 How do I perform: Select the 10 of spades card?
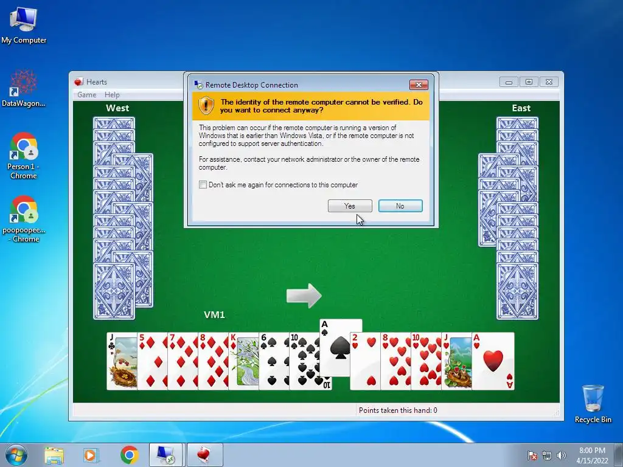[304, 361]
